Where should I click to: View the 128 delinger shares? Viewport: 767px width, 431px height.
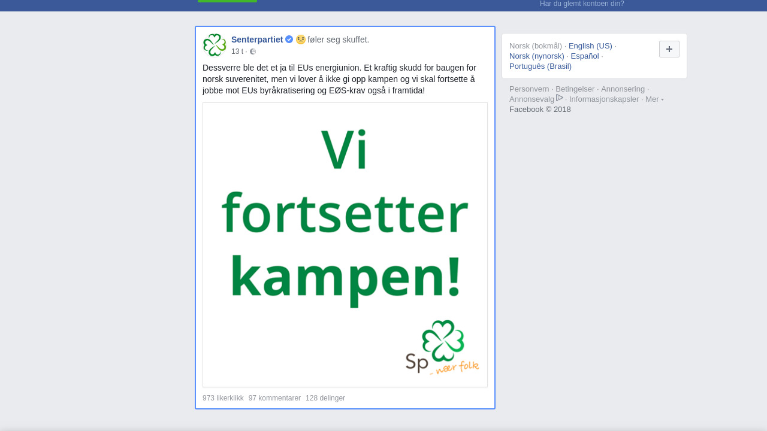point(325,398)
